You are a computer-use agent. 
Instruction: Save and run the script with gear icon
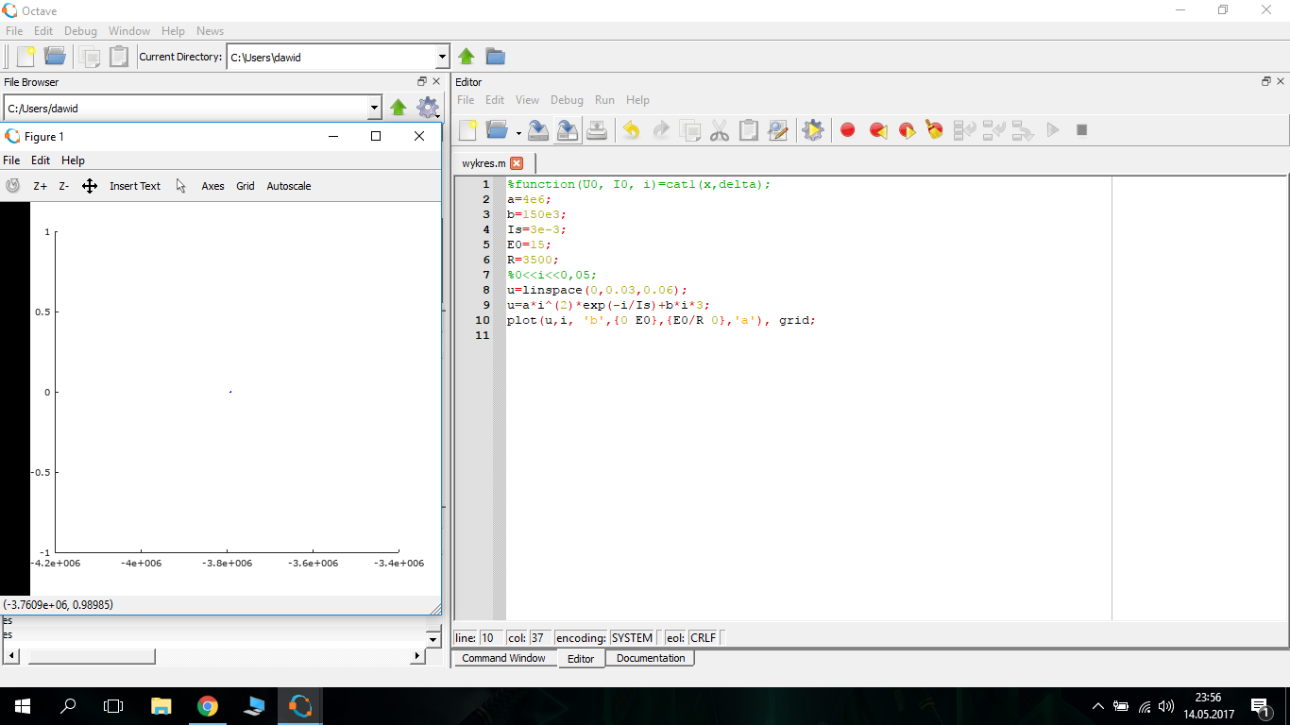(x=812, y=130)
